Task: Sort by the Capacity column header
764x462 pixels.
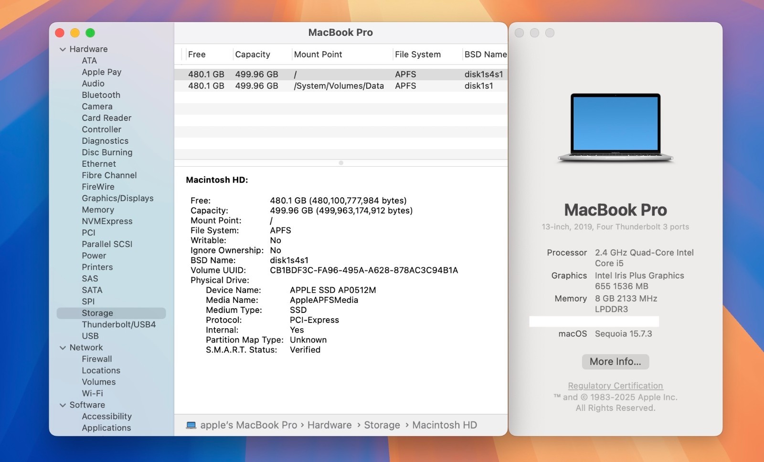Action: [253, 54]
